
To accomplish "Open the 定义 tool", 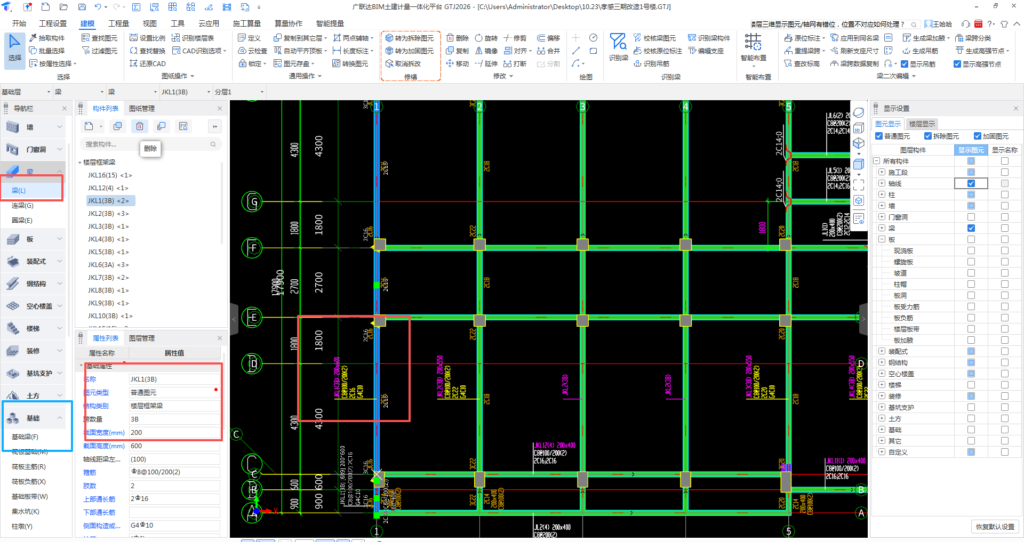I will tap(249, 38).
